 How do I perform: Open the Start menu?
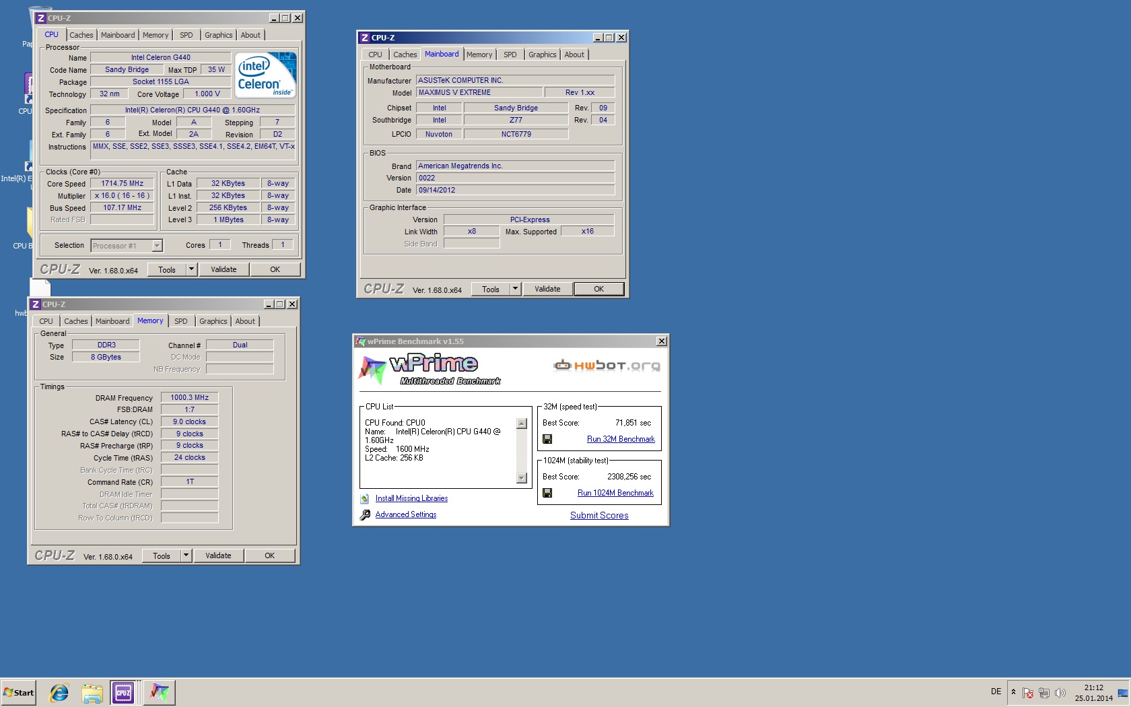click(x=19, y=692)
